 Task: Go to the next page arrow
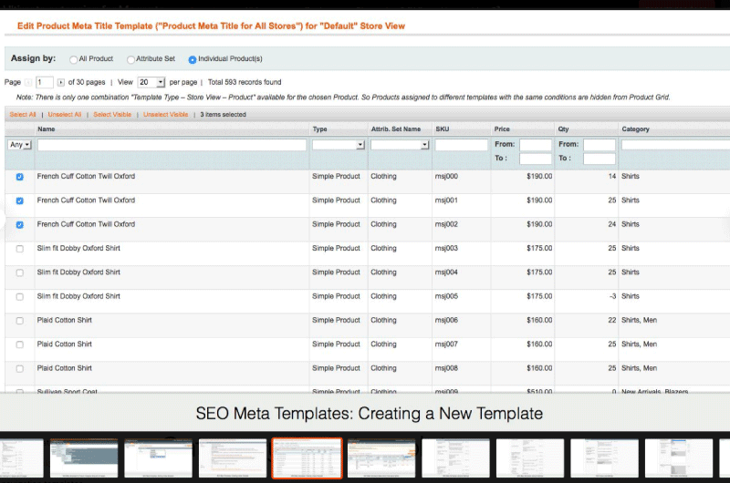click(x=61, y=82)
